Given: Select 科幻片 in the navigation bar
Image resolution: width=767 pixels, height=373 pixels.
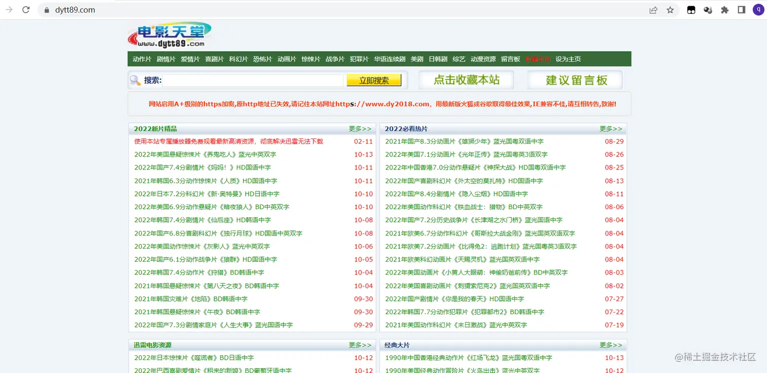Looking at the screenshot, I should 238,59.
